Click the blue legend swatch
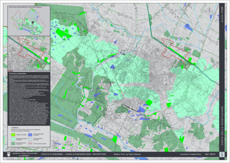 [31, 135]
